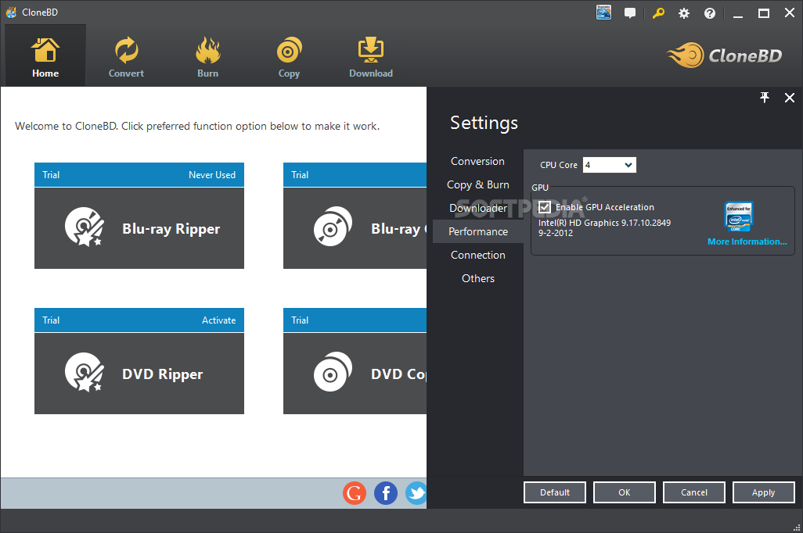Open the Download tab
Viewport: 803px width, 533px height.
coord(371,57)
